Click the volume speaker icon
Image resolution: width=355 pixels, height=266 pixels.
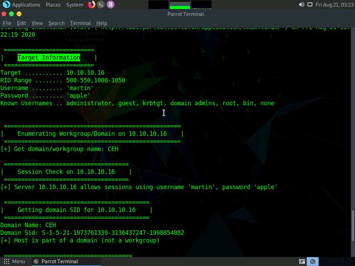[302, 5]
